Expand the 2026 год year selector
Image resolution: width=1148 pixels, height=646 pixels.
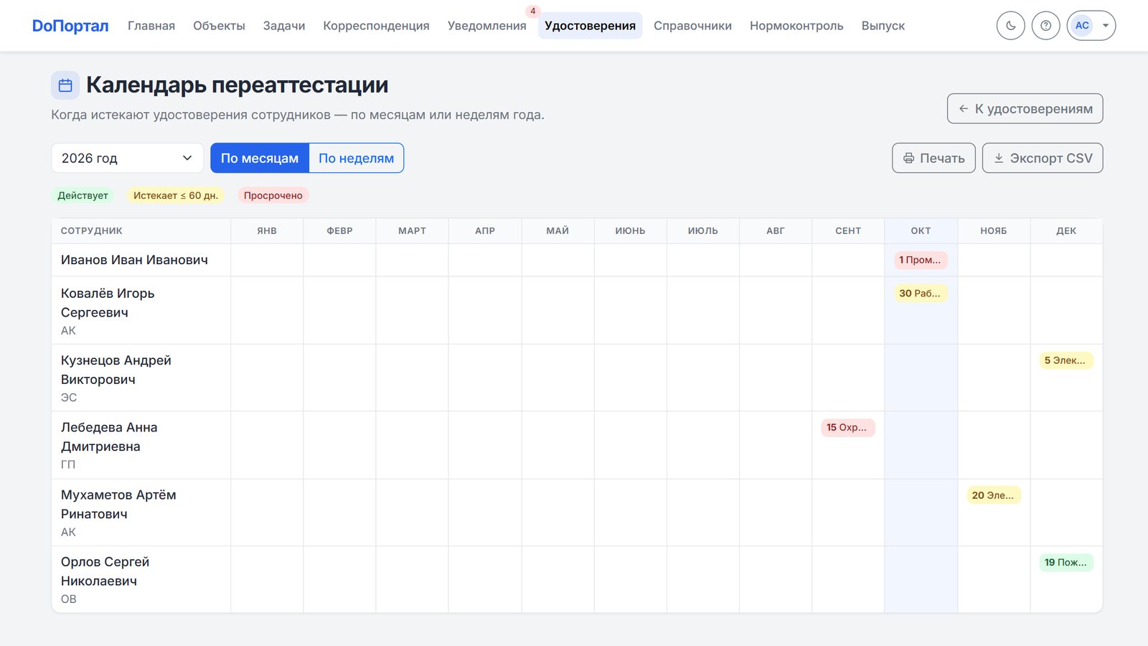pyautogui.click(x=127, y=158)
